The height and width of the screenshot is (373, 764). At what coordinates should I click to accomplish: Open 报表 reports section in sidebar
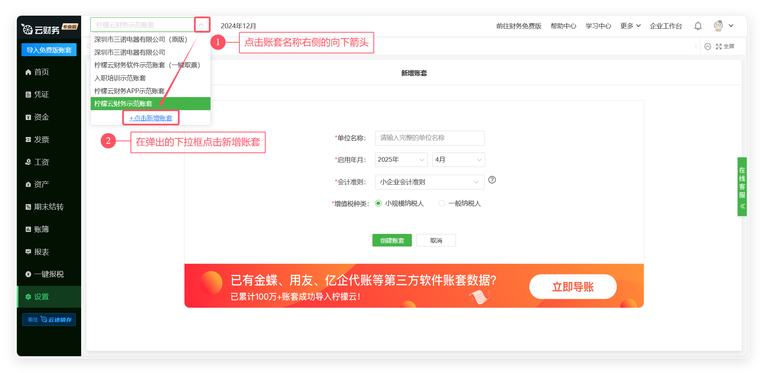click(41, 252)
